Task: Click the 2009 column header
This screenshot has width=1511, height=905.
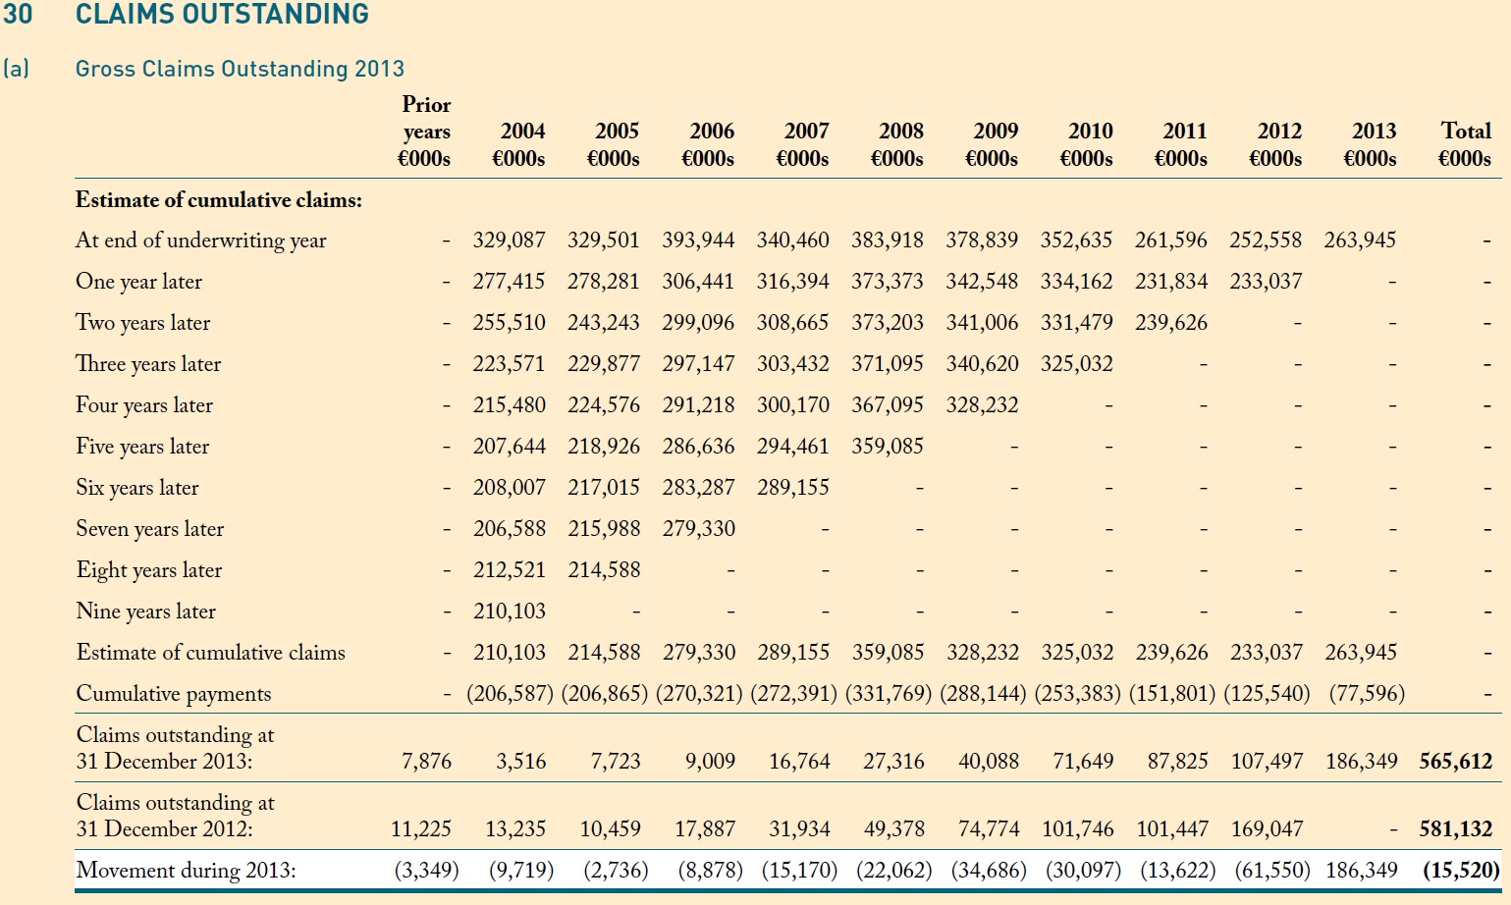Action: pos(994,144)
